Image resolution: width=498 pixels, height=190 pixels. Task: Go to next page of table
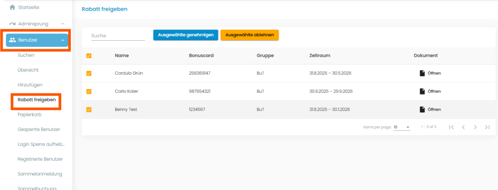475,127
